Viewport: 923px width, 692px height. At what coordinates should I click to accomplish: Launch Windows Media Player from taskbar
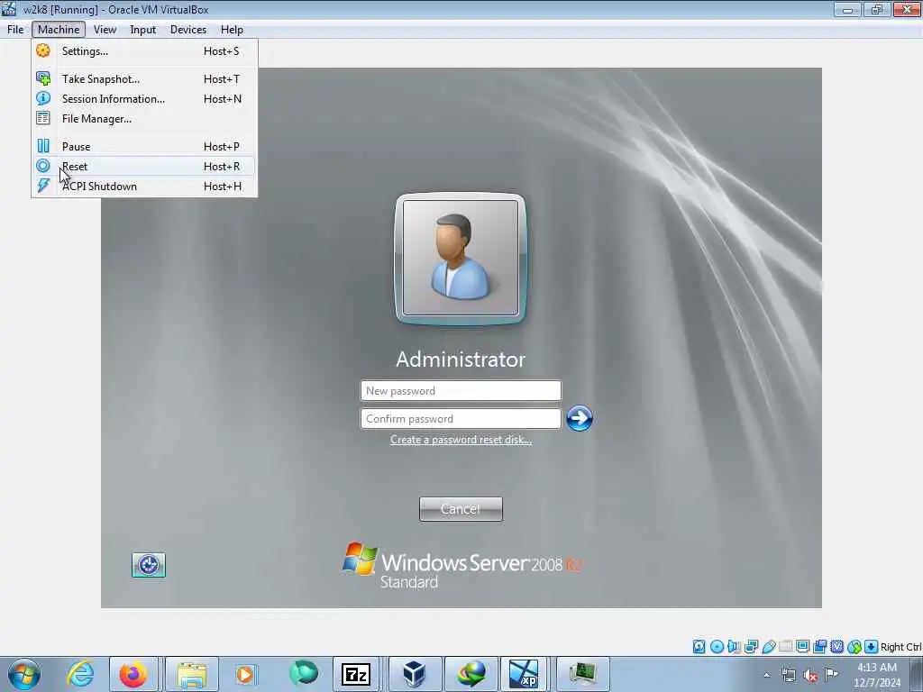click(x=245, y=674)
